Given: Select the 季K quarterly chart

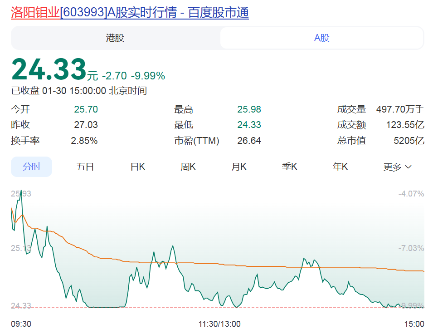Looking at the screenshot, I should 289,167.
